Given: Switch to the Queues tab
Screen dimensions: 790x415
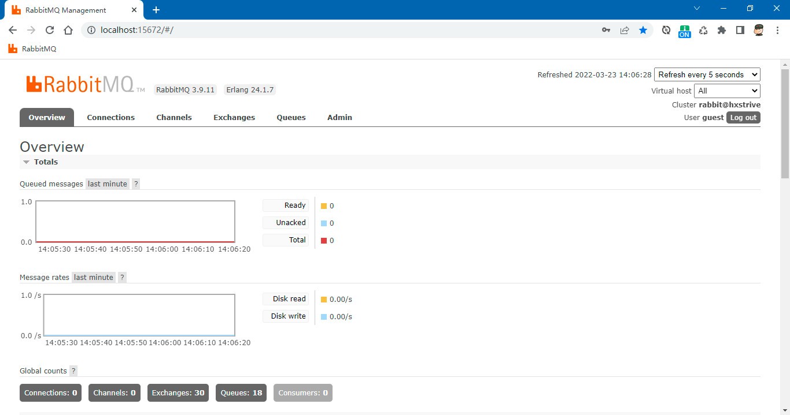Looking at the screenshot, I should (291, 117).
